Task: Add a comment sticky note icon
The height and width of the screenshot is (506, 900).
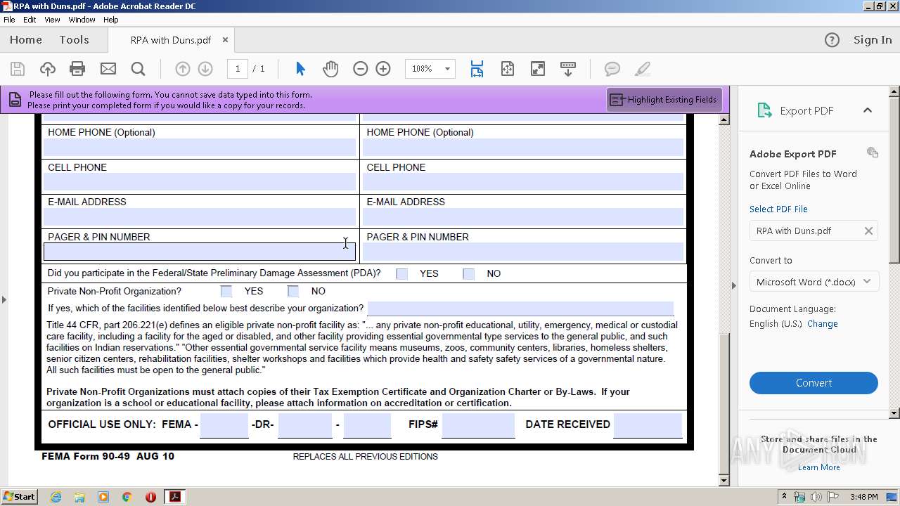Action: point(612,69)
